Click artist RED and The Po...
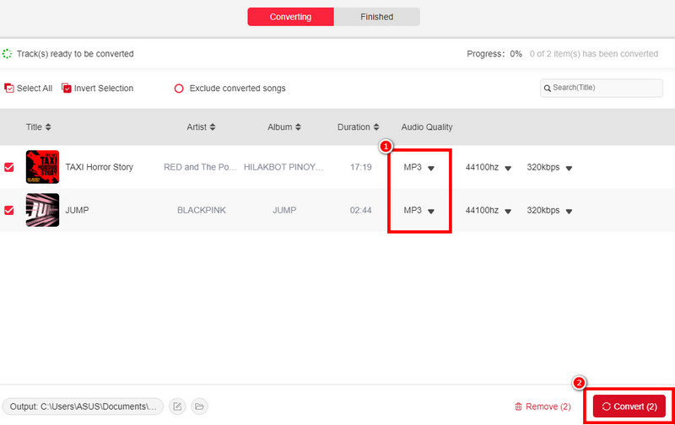This screenshot has height=425, width=675. tap(200, 167)
